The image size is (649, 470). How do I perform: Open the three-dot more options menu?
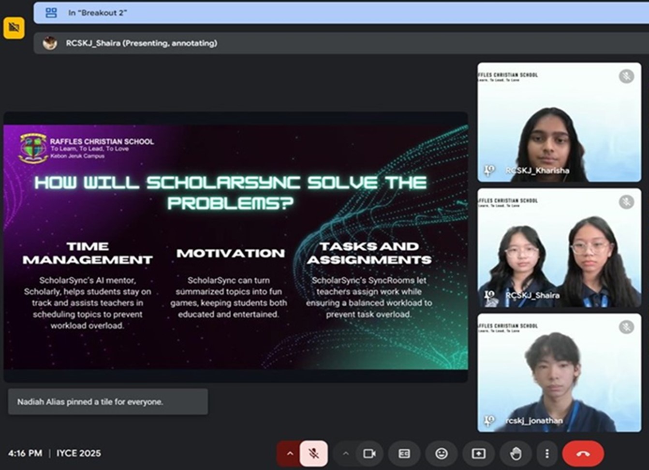point(546,454)
